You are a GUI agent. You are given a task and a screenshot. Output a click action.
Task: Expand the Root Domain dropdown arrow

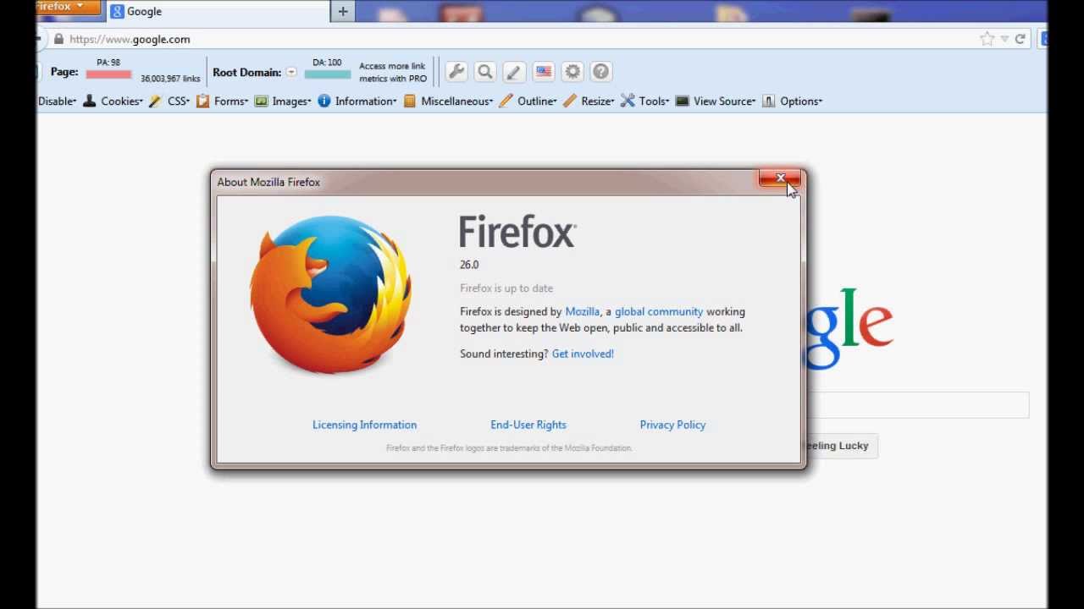coord(291,72)
